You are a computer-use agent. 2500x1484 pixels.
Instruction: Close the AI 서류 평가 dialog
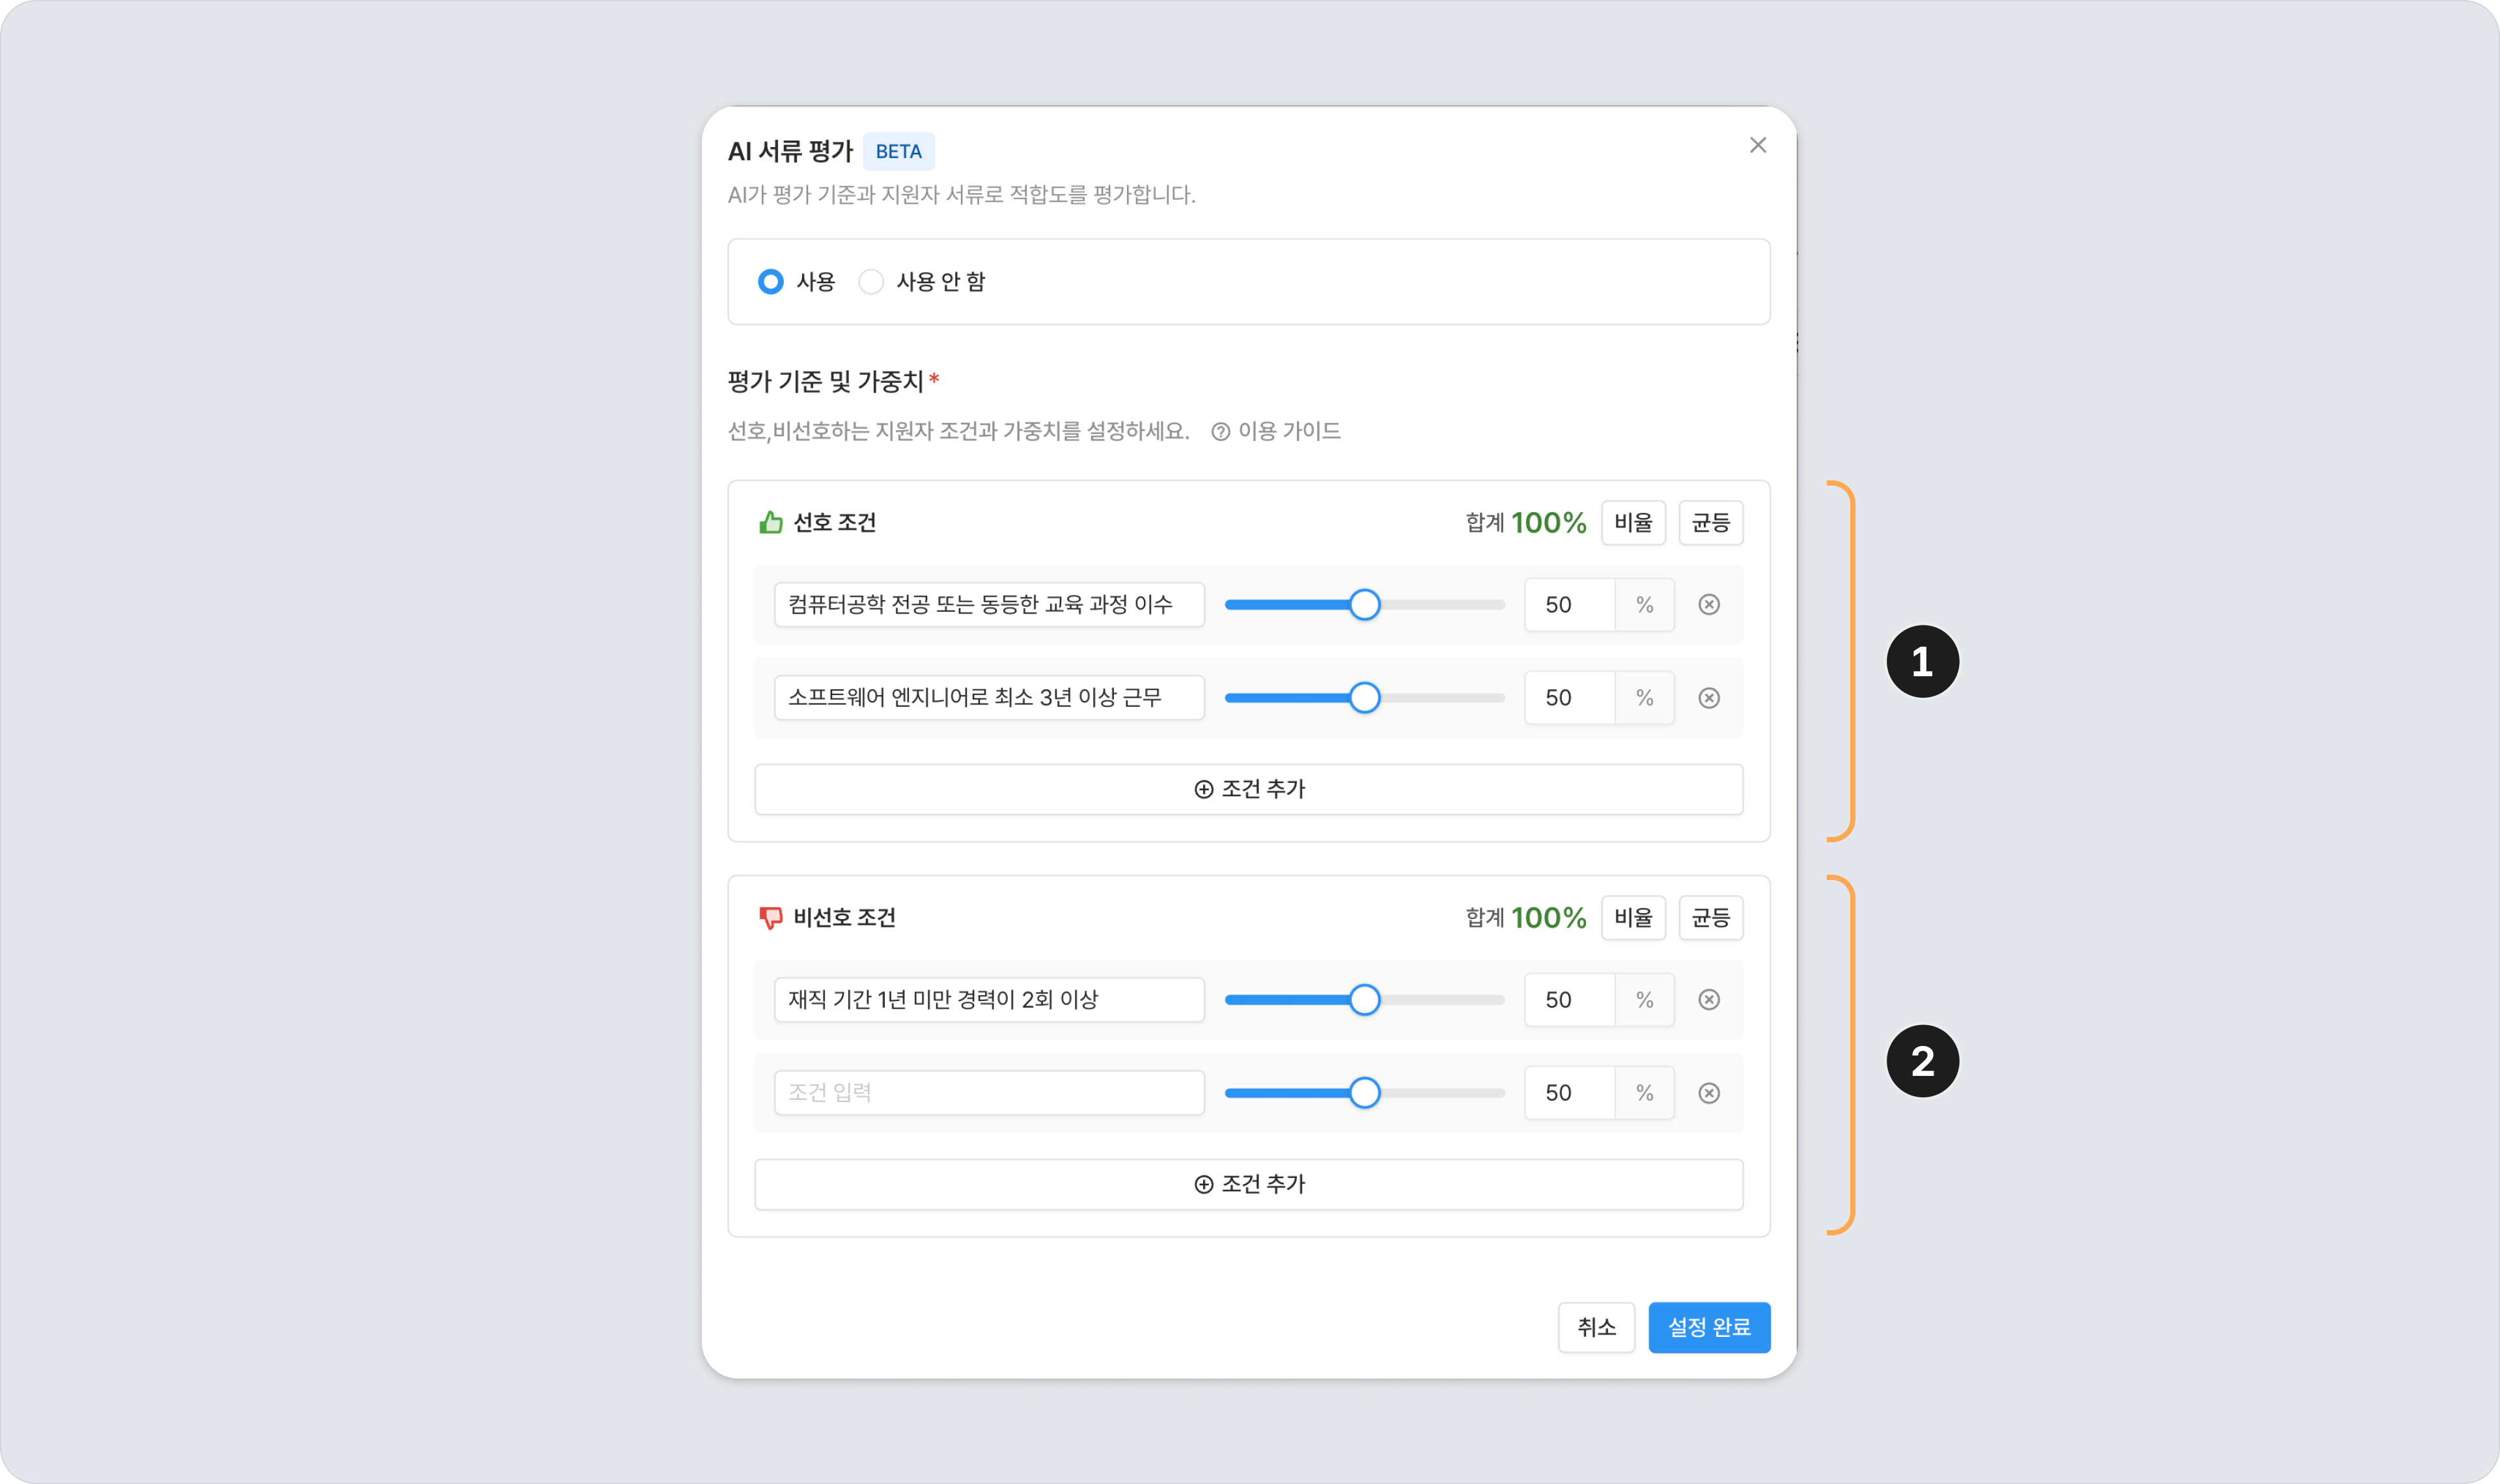coord(1758,145)
